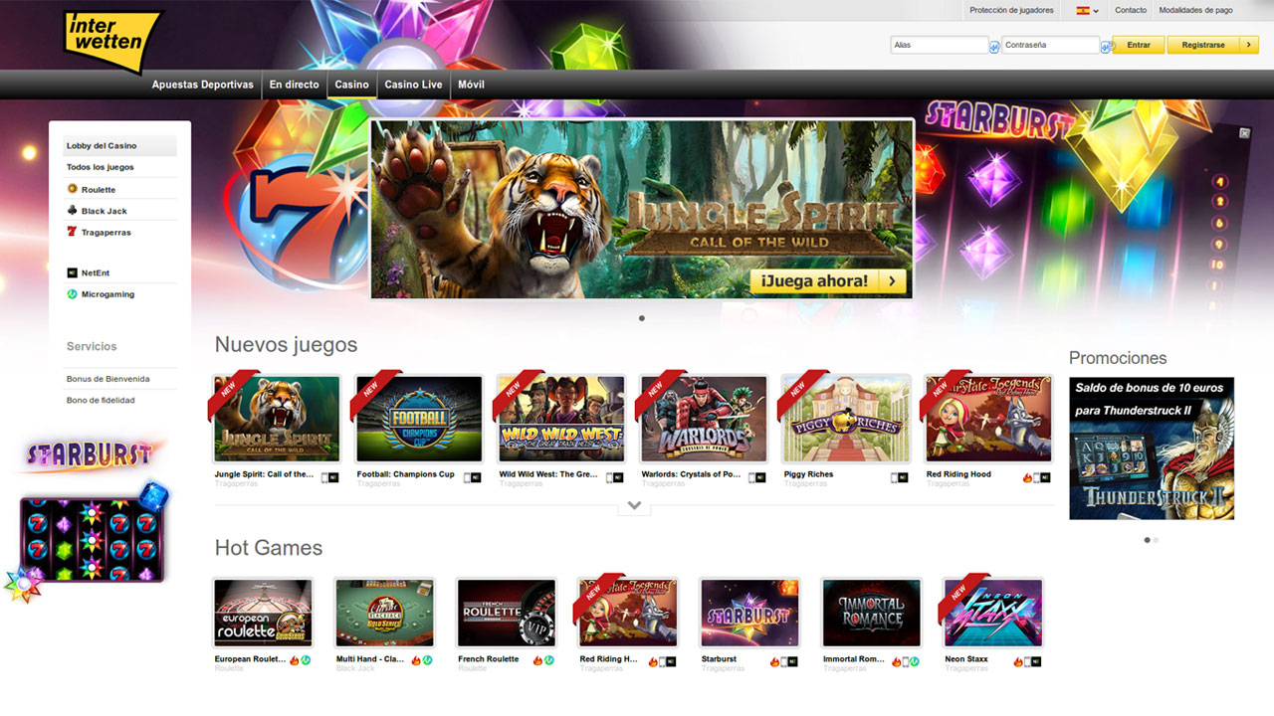Click the NetEnt icon beside Warlords title

(x=760, y=477)
